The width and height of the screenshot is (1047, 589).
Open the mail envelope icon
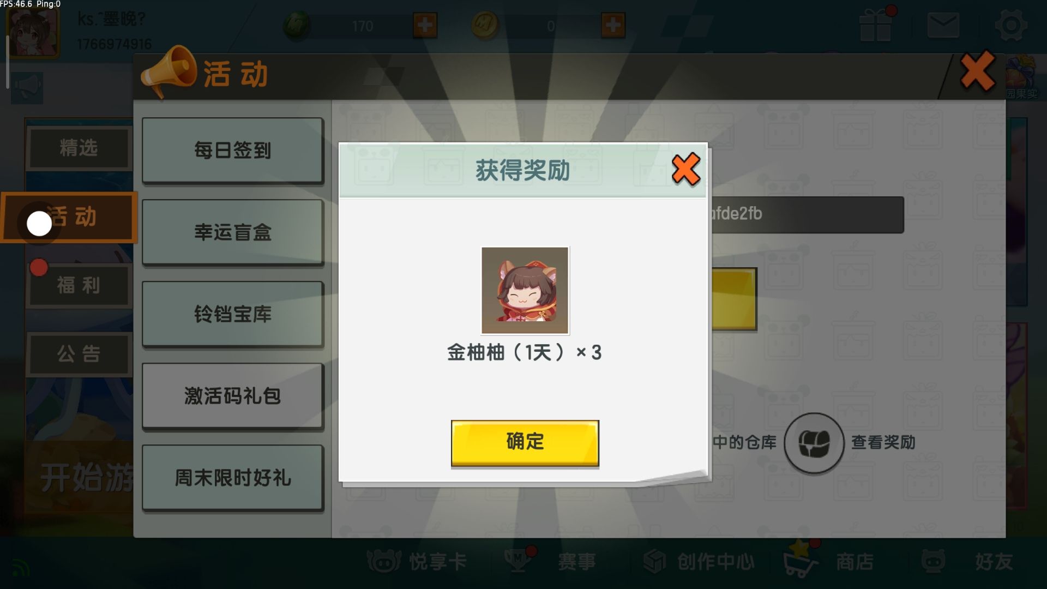click(x=943, y=26)
